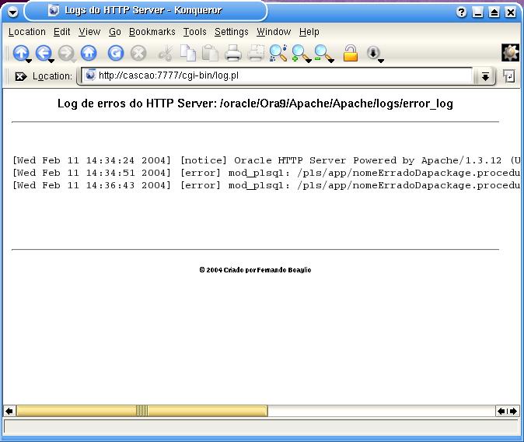Image resolution: width=524 pixels, height=442 pixels.
Task: Click the 'Log de erros do HTTP Server' heading
Action: [255, 103]
